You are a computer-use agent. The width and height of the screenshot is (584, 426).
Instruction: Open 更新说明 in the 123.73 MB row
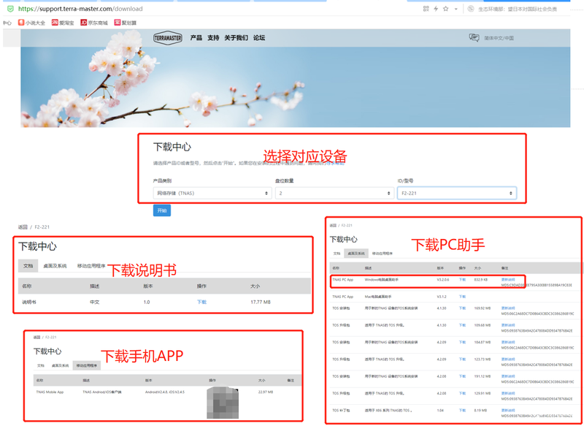[x=508, y=360]
